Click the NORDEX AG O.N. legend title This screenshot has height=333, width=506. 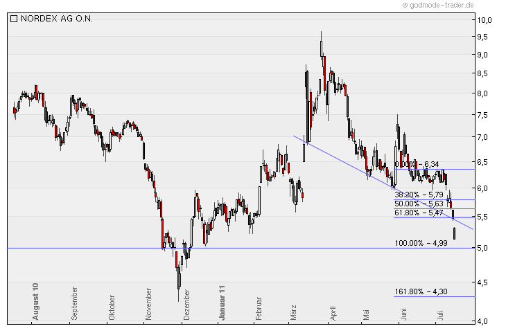56,19
